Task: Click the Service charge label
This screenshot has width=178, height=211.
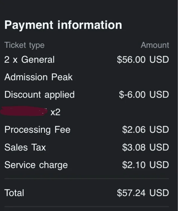Action: (36, 165)
